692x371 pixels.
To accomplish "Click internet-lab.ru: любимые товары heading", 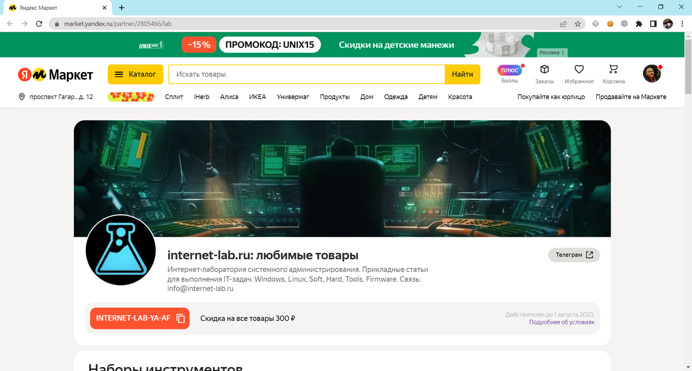I will pyautogui.click(x=263, y=255).
